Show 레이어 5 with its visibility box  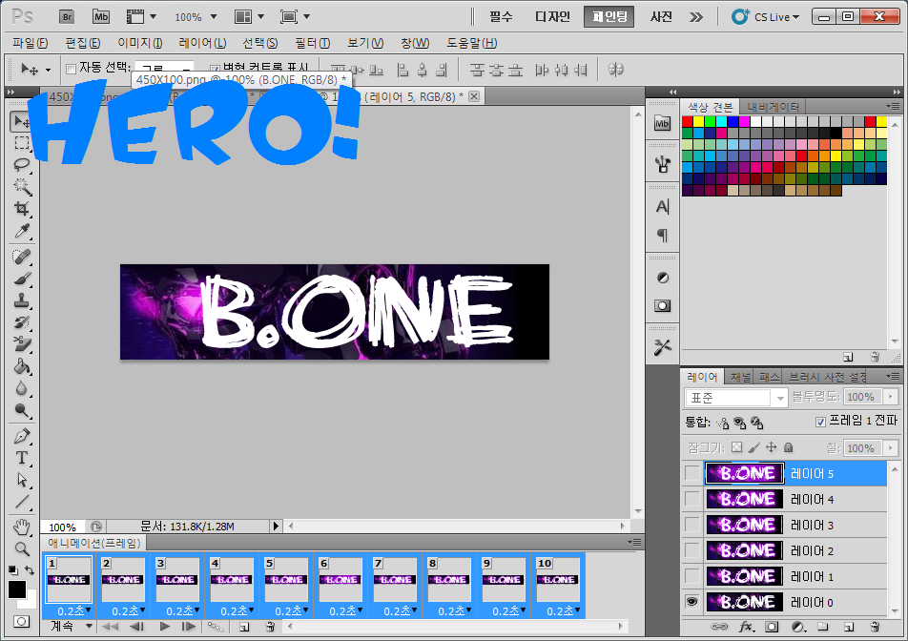click(692, 473)
